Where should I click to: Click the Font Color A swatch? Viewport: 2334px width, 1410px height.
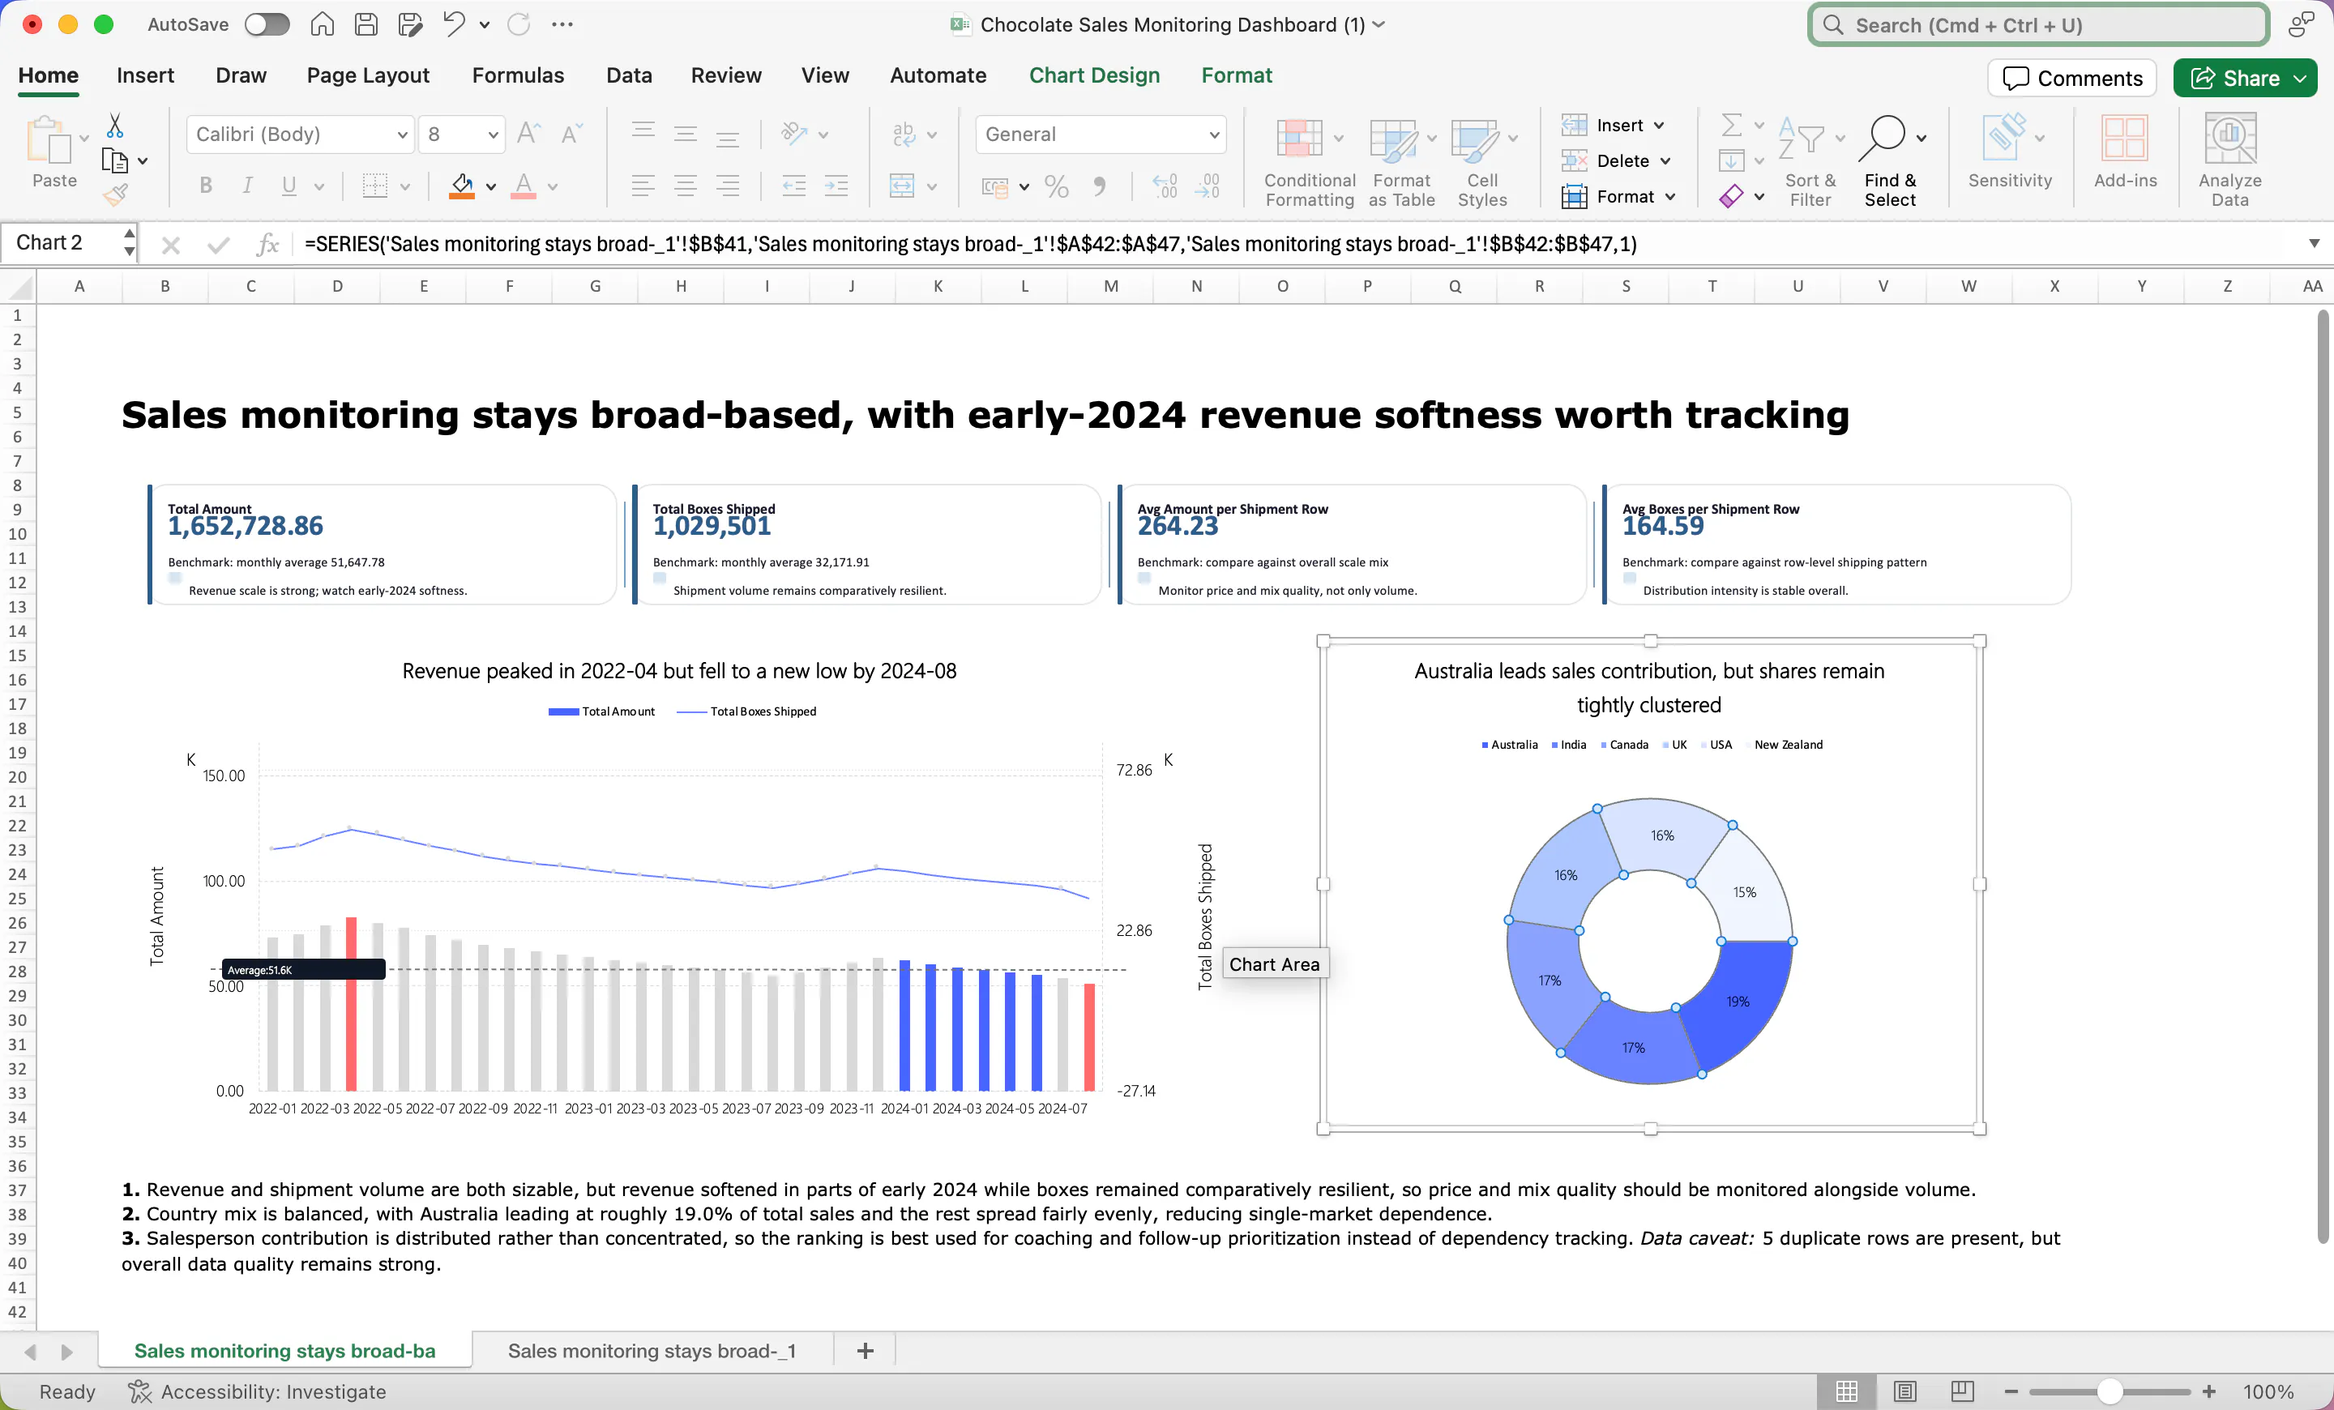[523, 186]
